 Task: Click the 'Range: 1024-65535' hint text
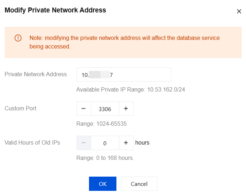click(x=101, y=124)
